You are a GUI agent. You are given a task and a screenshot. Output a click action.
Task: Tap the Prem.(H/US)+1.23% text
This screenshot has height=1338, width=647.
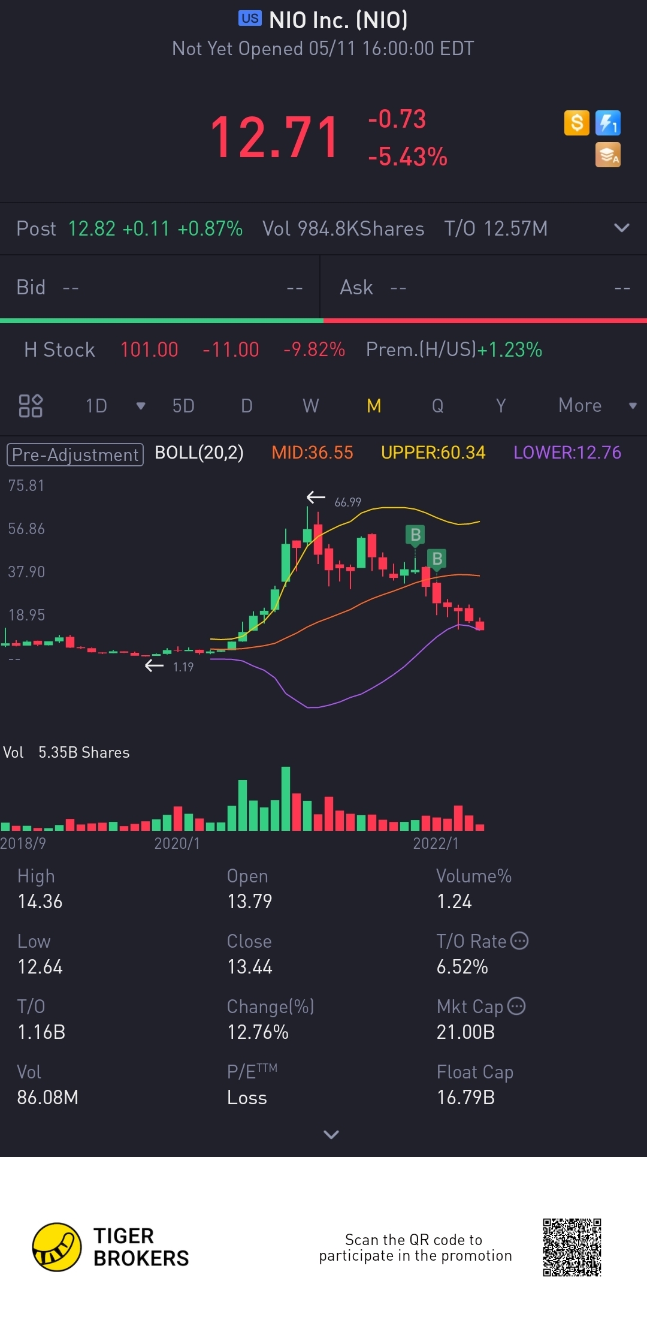[454, 349]
